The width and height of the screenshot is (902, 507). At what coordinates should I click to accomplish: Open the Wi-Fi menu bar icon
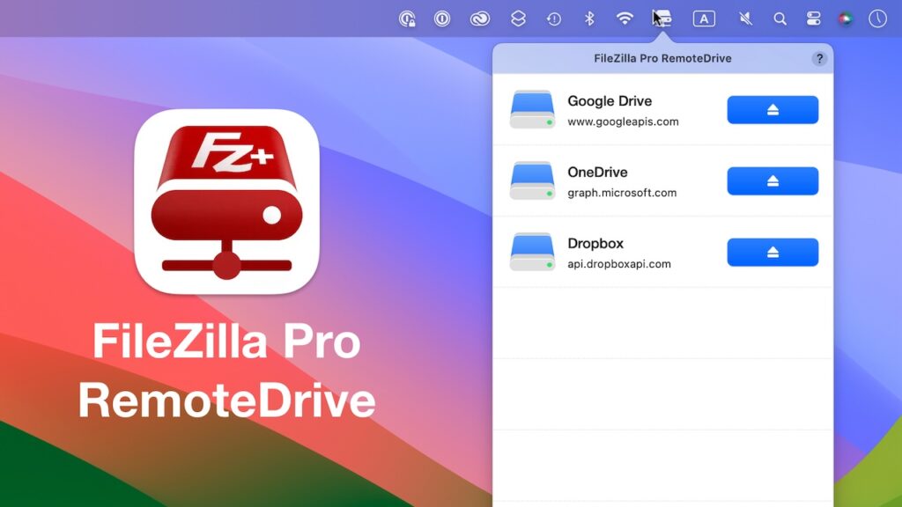point(625,18)
